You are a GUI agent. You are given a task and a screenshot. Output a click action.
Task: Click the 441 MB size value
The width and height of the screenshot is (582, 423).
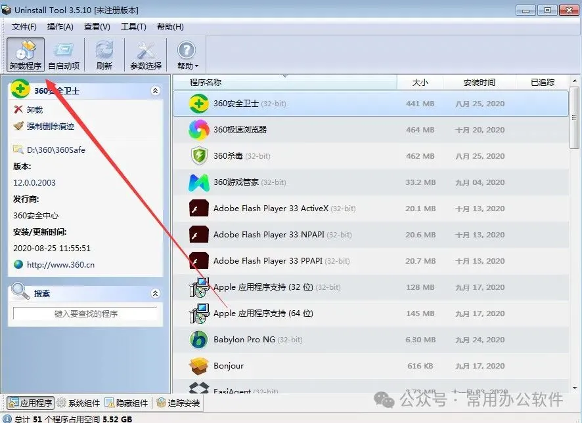[x=420, y=104]
